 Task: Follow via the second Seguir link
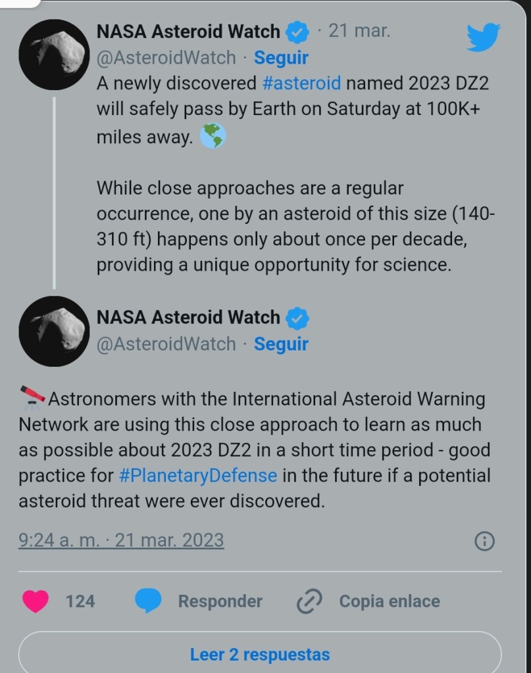(281, 344)
